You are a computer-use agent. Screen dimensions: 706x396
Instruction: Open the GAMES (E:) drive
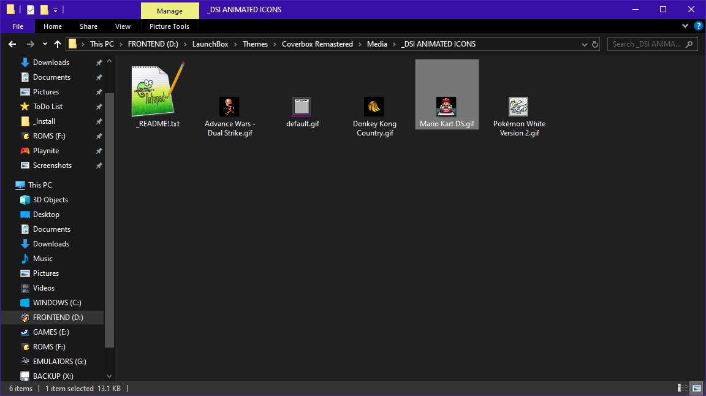click(51, 332)
